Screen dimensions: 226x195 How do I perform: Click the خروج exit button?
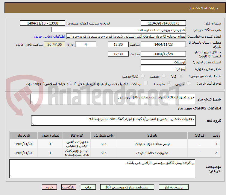click(49, 187)
